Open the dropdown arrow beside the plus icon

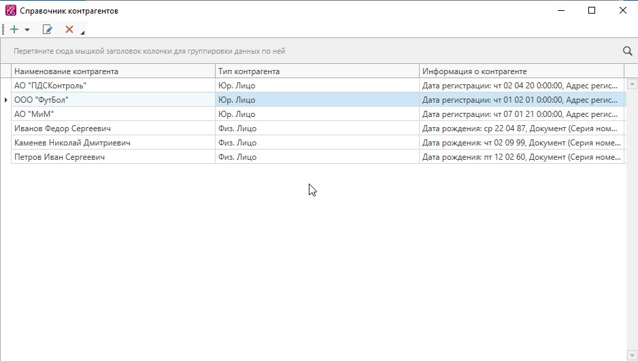coord(27,30)
